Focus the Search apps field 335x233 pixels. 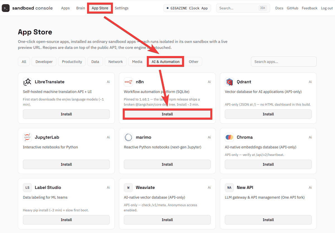point(284,62)
